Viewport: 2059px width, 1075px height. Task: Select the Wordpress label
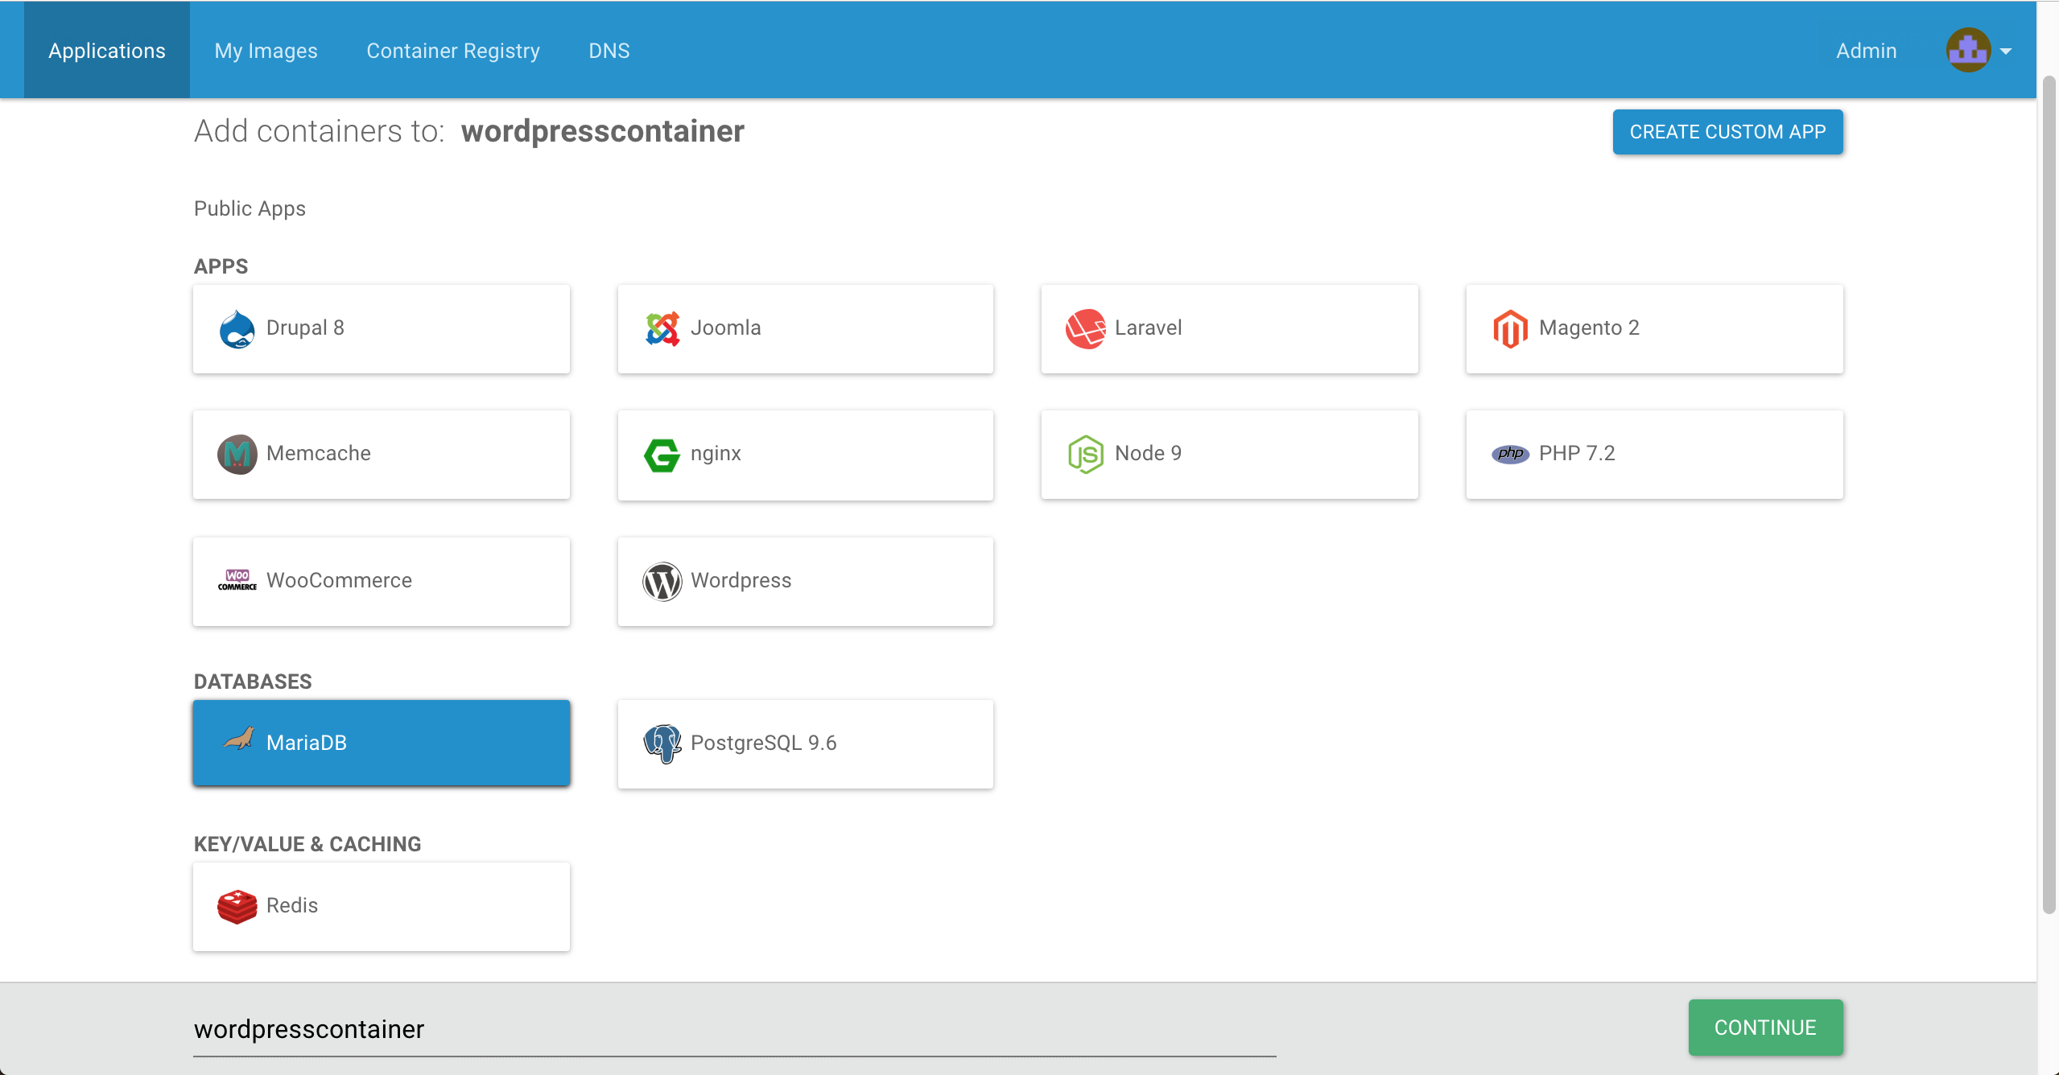click(741, 580)
